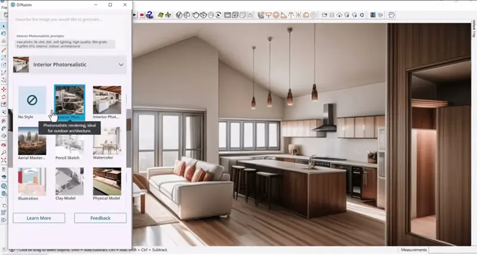This screenshot has width=477, height=255.
Task: Select the Illustration style
Action: click(32, 181)
